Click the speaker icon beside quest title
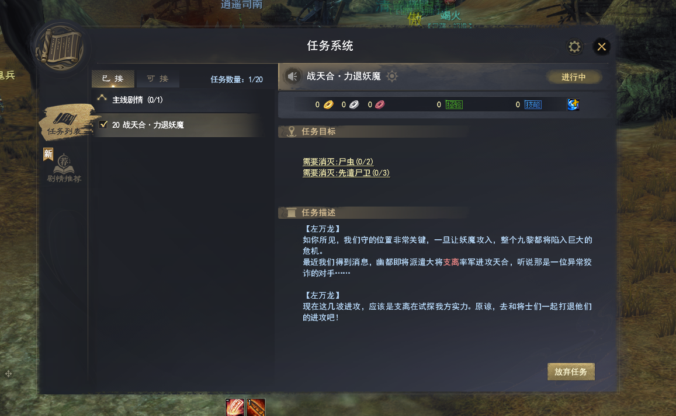The image size is (676, 416). (x=293, y=76)
